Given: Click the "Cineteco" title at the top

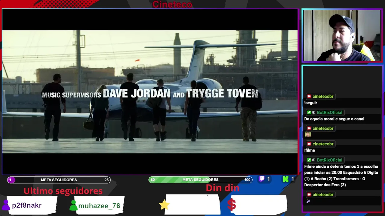Looking at the screenshot, I should pyautogui.click(x=172, y=4).
